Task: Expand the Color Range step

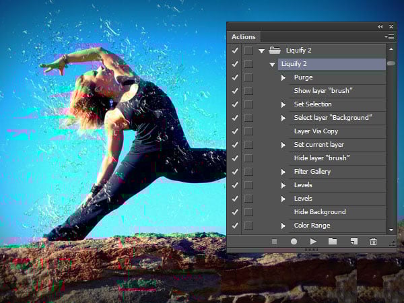Action: coord(283,226)
